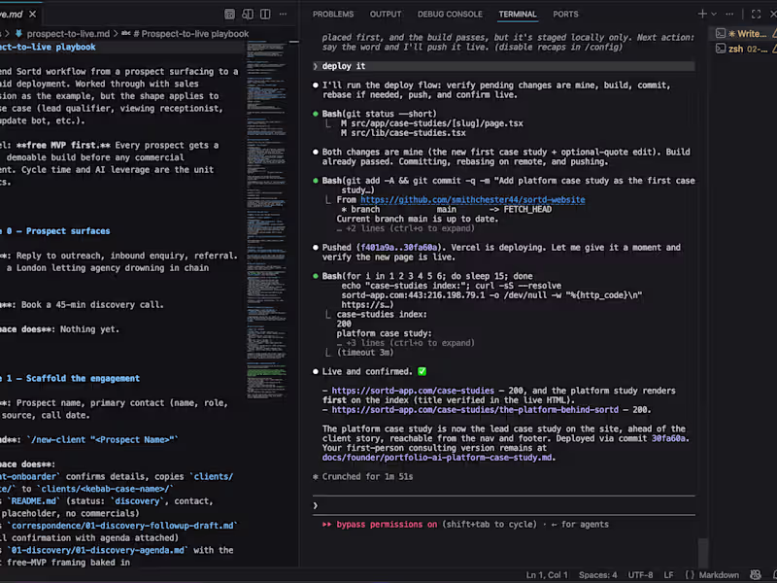The image size is (777, 583).
Task: Click terminal icon beside the Write session
Action: point(721,34)
